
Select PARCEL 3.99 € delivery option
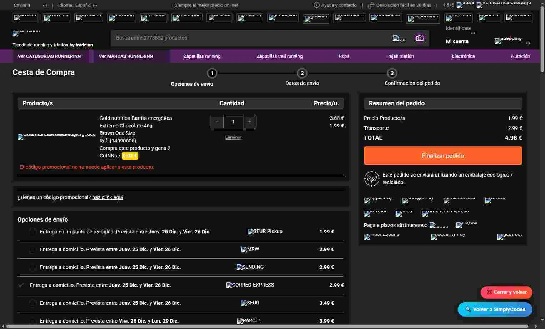click(x=32, y=321)
